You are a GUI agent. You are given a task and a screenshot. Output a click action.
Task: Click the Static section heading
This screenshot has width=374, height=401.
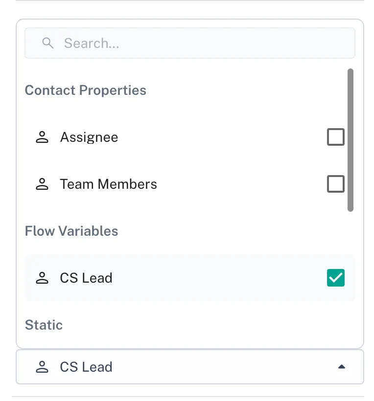[x=44, y=325]
